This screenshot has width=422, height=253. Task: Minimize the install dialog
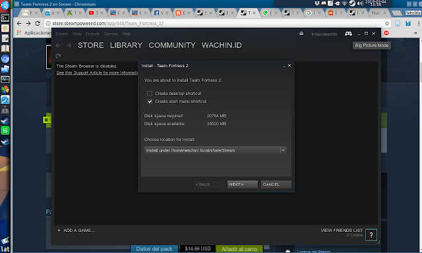(284, 66)
